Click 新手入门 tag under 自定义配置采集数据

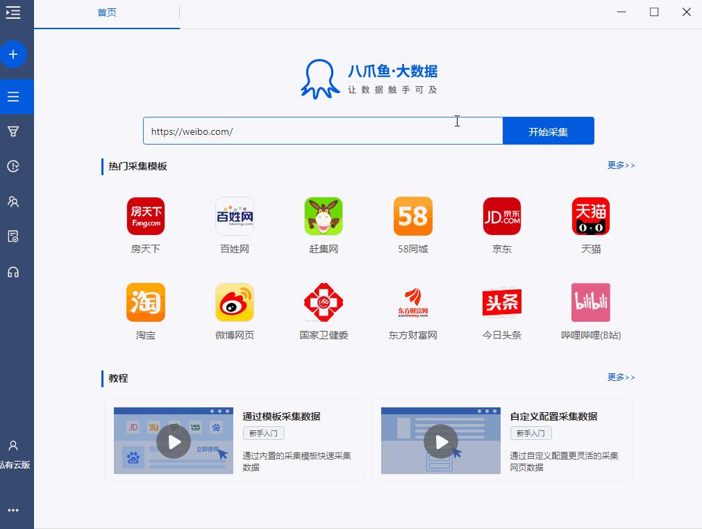coord(531,434)
